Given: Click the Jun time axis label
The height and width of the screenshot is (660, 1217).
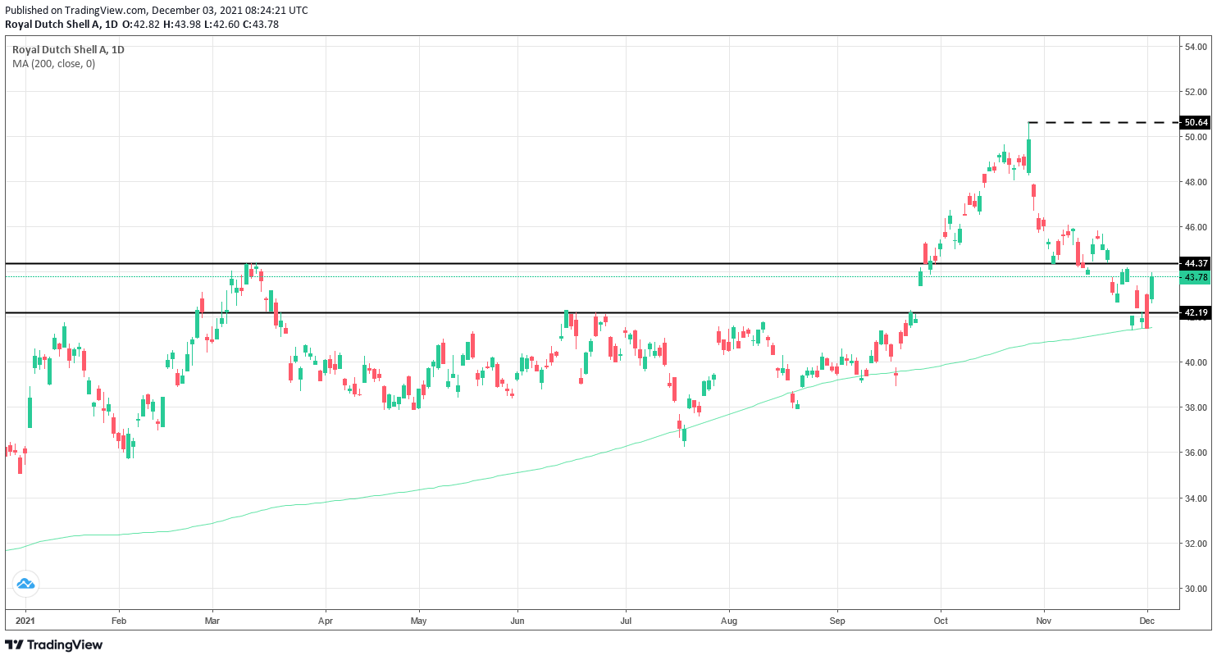Looking at the screenshot, I should [x=517, y=621].
